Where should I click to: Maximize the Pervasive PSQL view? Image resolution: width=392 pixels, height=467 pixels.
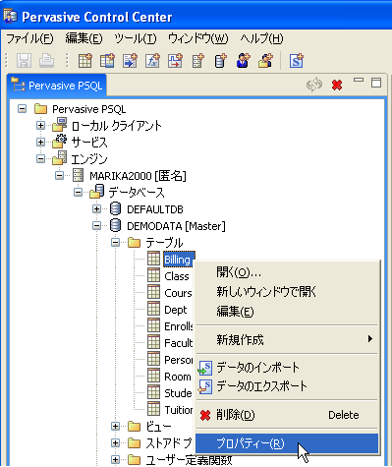[376, 83]
